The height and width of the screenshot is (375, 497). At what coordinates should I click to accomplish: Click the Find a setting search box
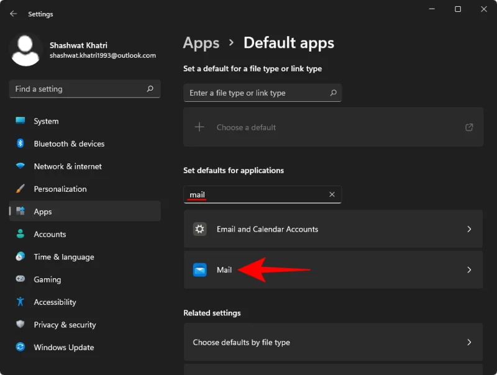(x=84, y=89)
